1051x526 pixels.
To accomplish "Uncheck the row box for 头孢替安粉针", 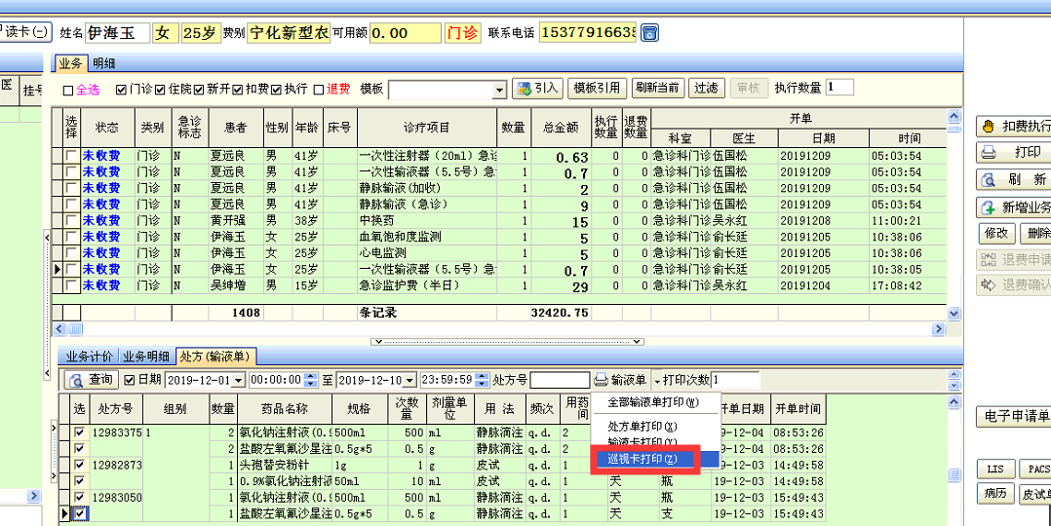I will [x=80, y=465].
